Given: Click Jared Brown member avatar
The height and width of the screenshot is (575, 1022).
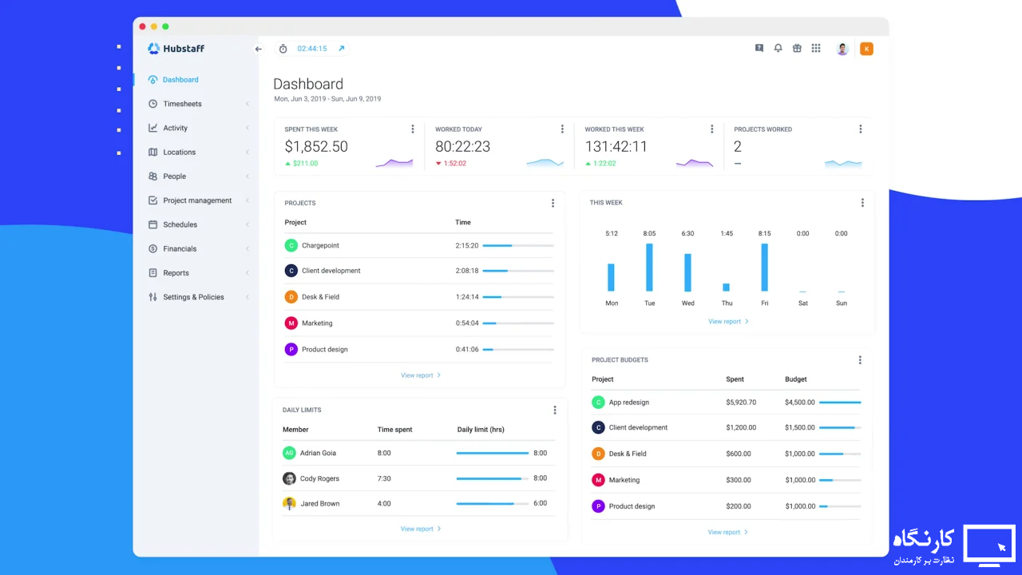Looking at the screenshot, I should pos(289,503).
